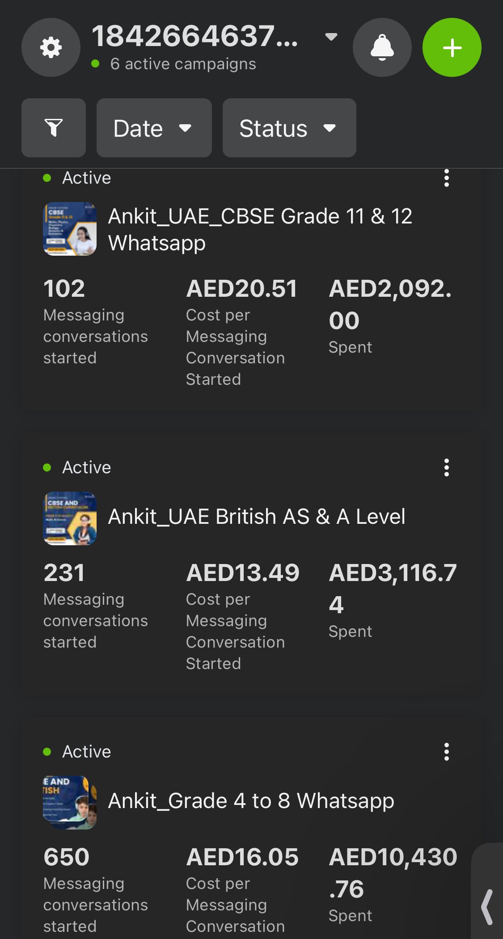Open Ankit_UAE_CBSE Grade 11 & 12 Whatsapp campaign
503x939 pixels.
point(260,229)
